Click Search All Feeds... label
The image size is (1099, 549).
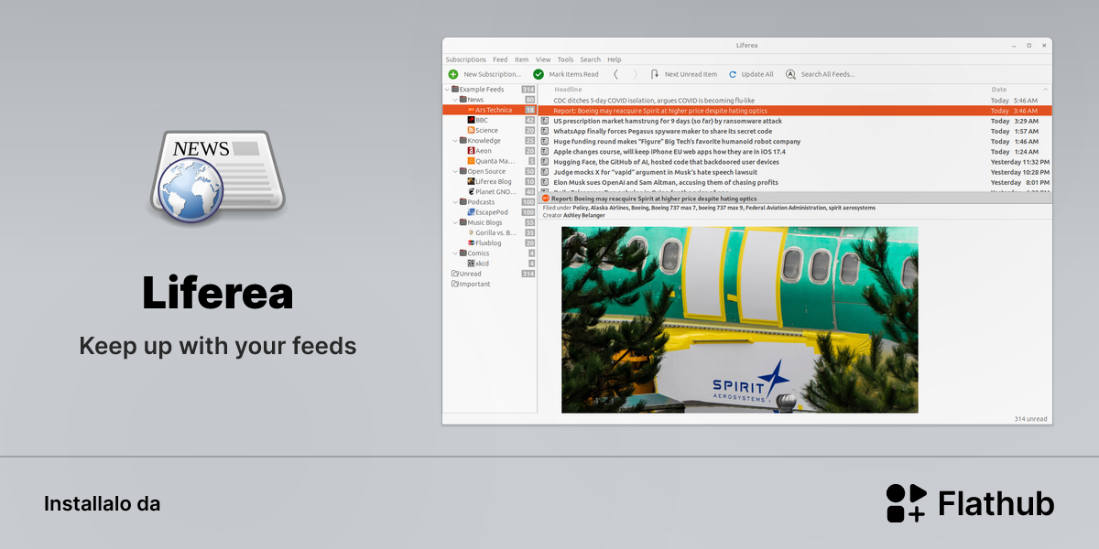(828, 74)
